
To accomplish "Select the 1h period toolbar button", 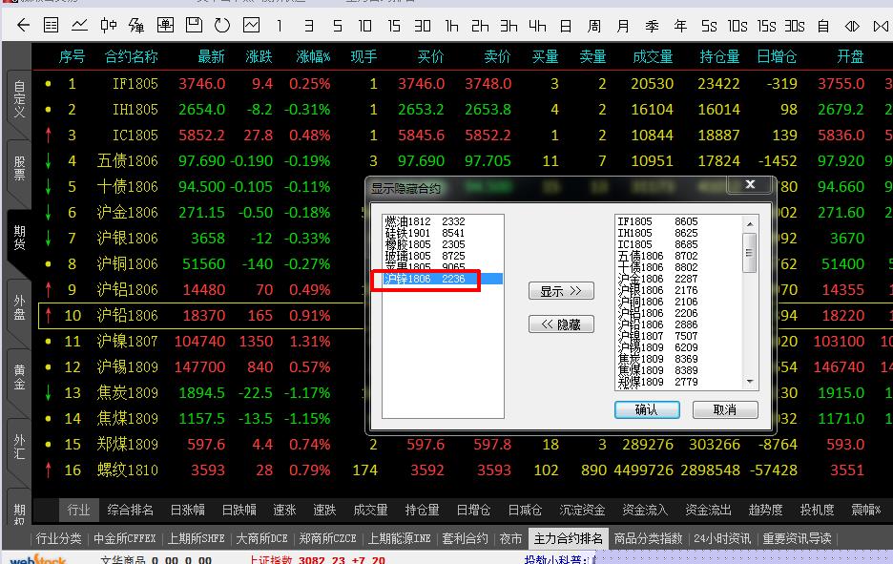I will point(451,25).
